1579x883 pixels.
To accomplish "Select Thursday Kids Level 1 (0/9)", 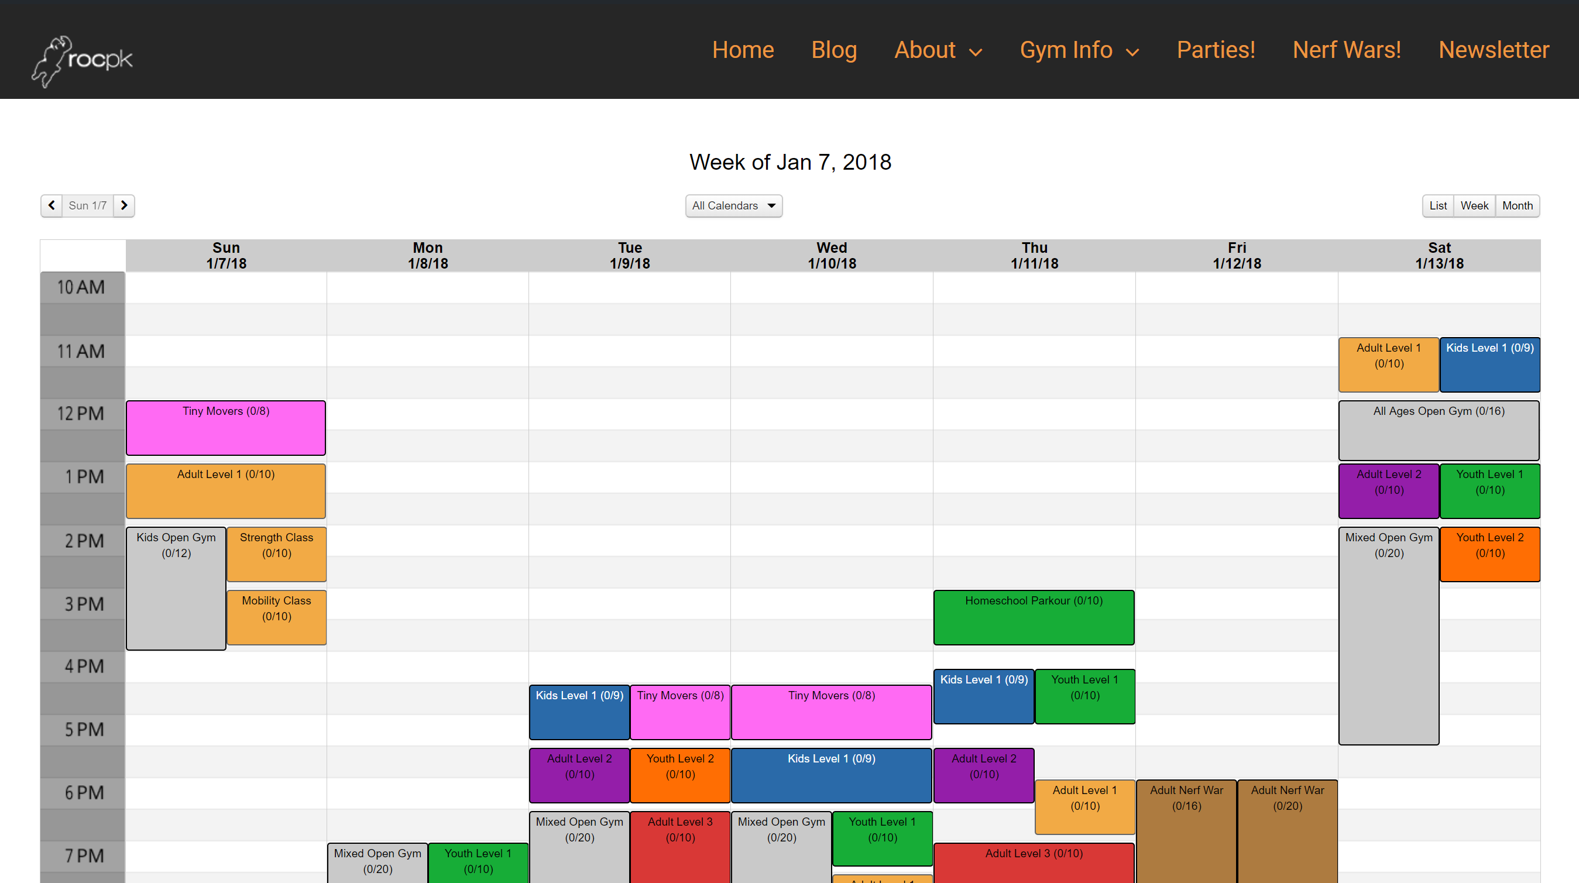I will pos(984,696).
